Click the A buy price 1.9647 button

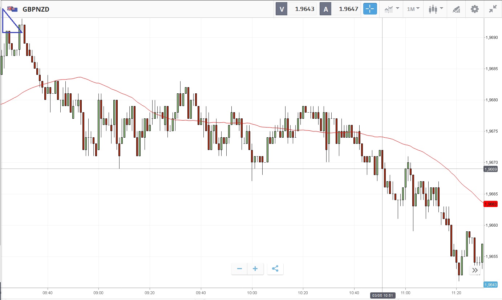tap(340, 9)
